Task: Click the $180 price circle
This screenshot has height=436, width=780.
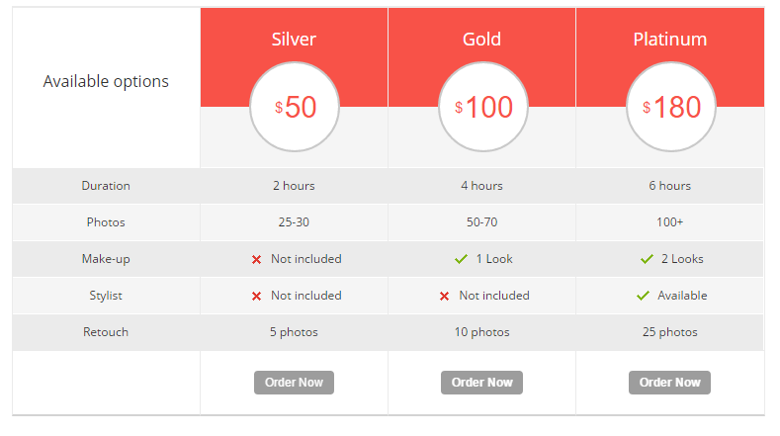Action: pos(670,107)
